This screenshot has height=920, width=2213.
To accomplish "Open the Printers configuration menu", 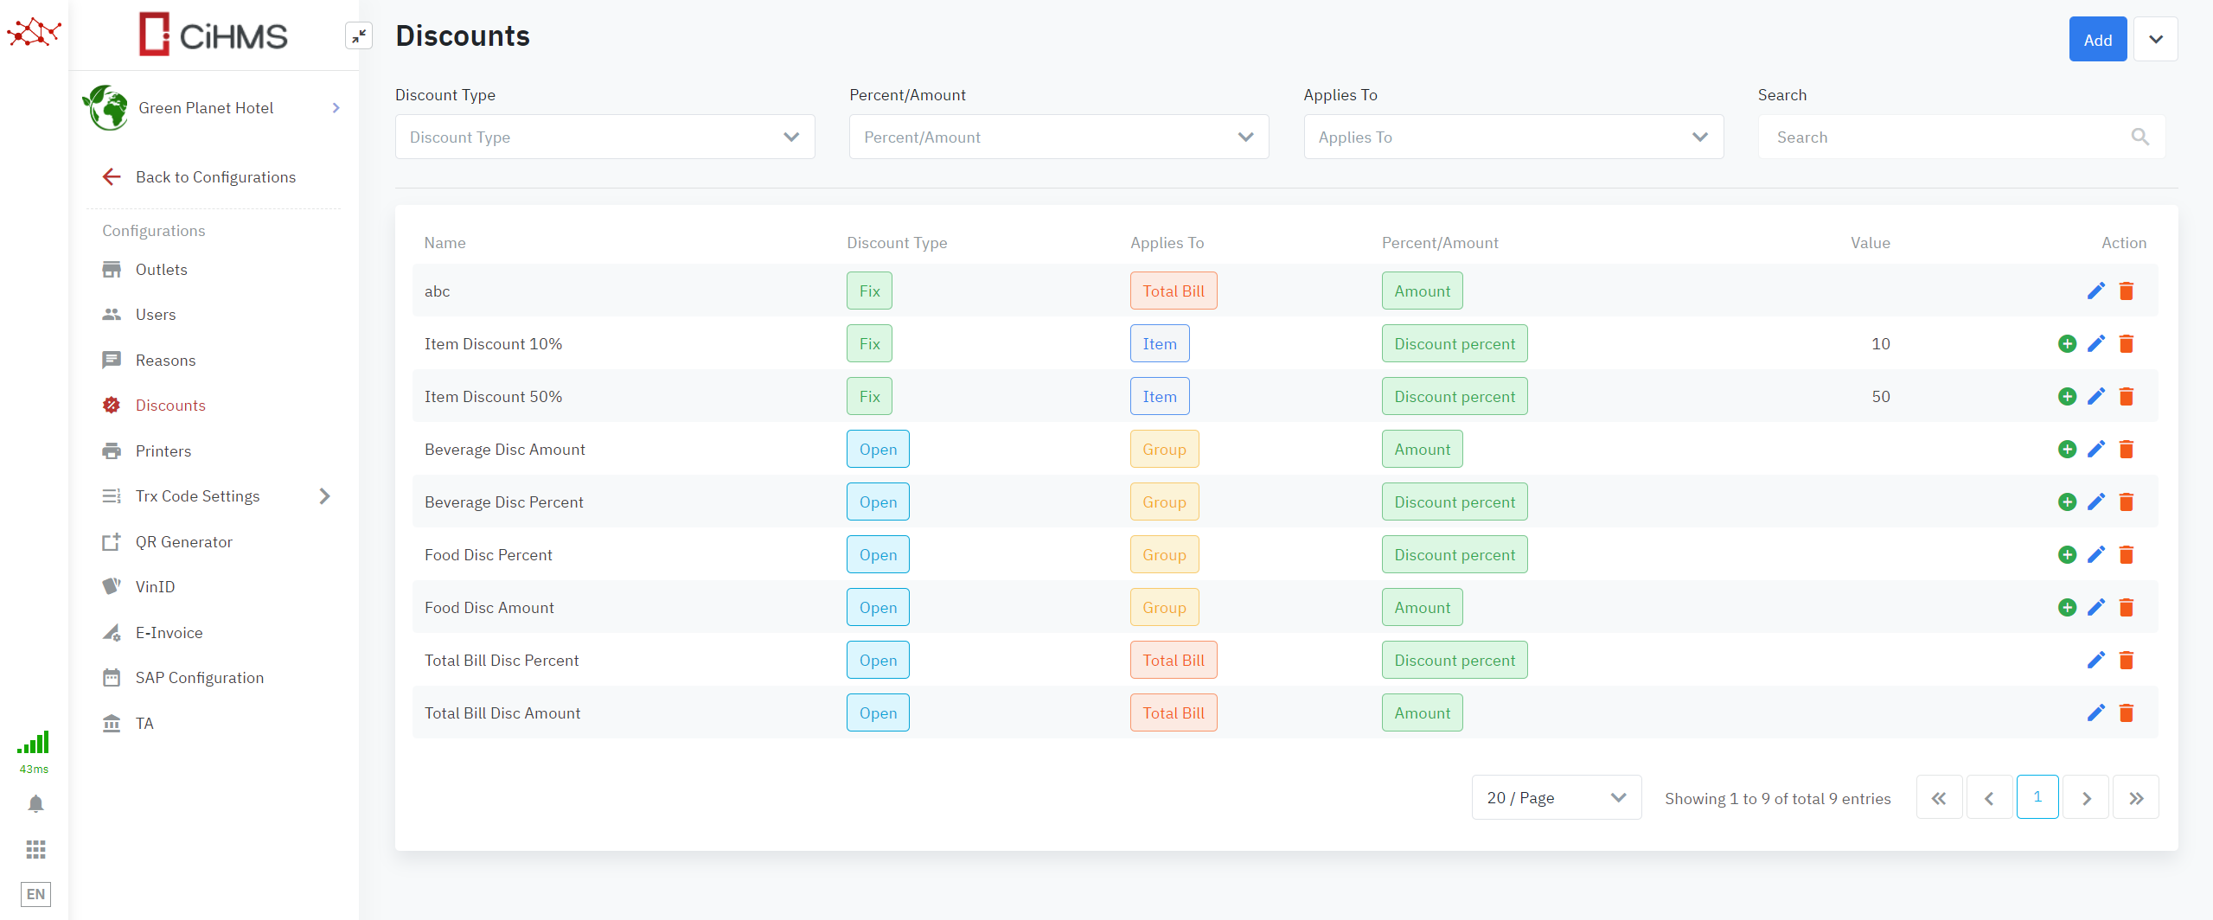I will click(x=163, y=451).
